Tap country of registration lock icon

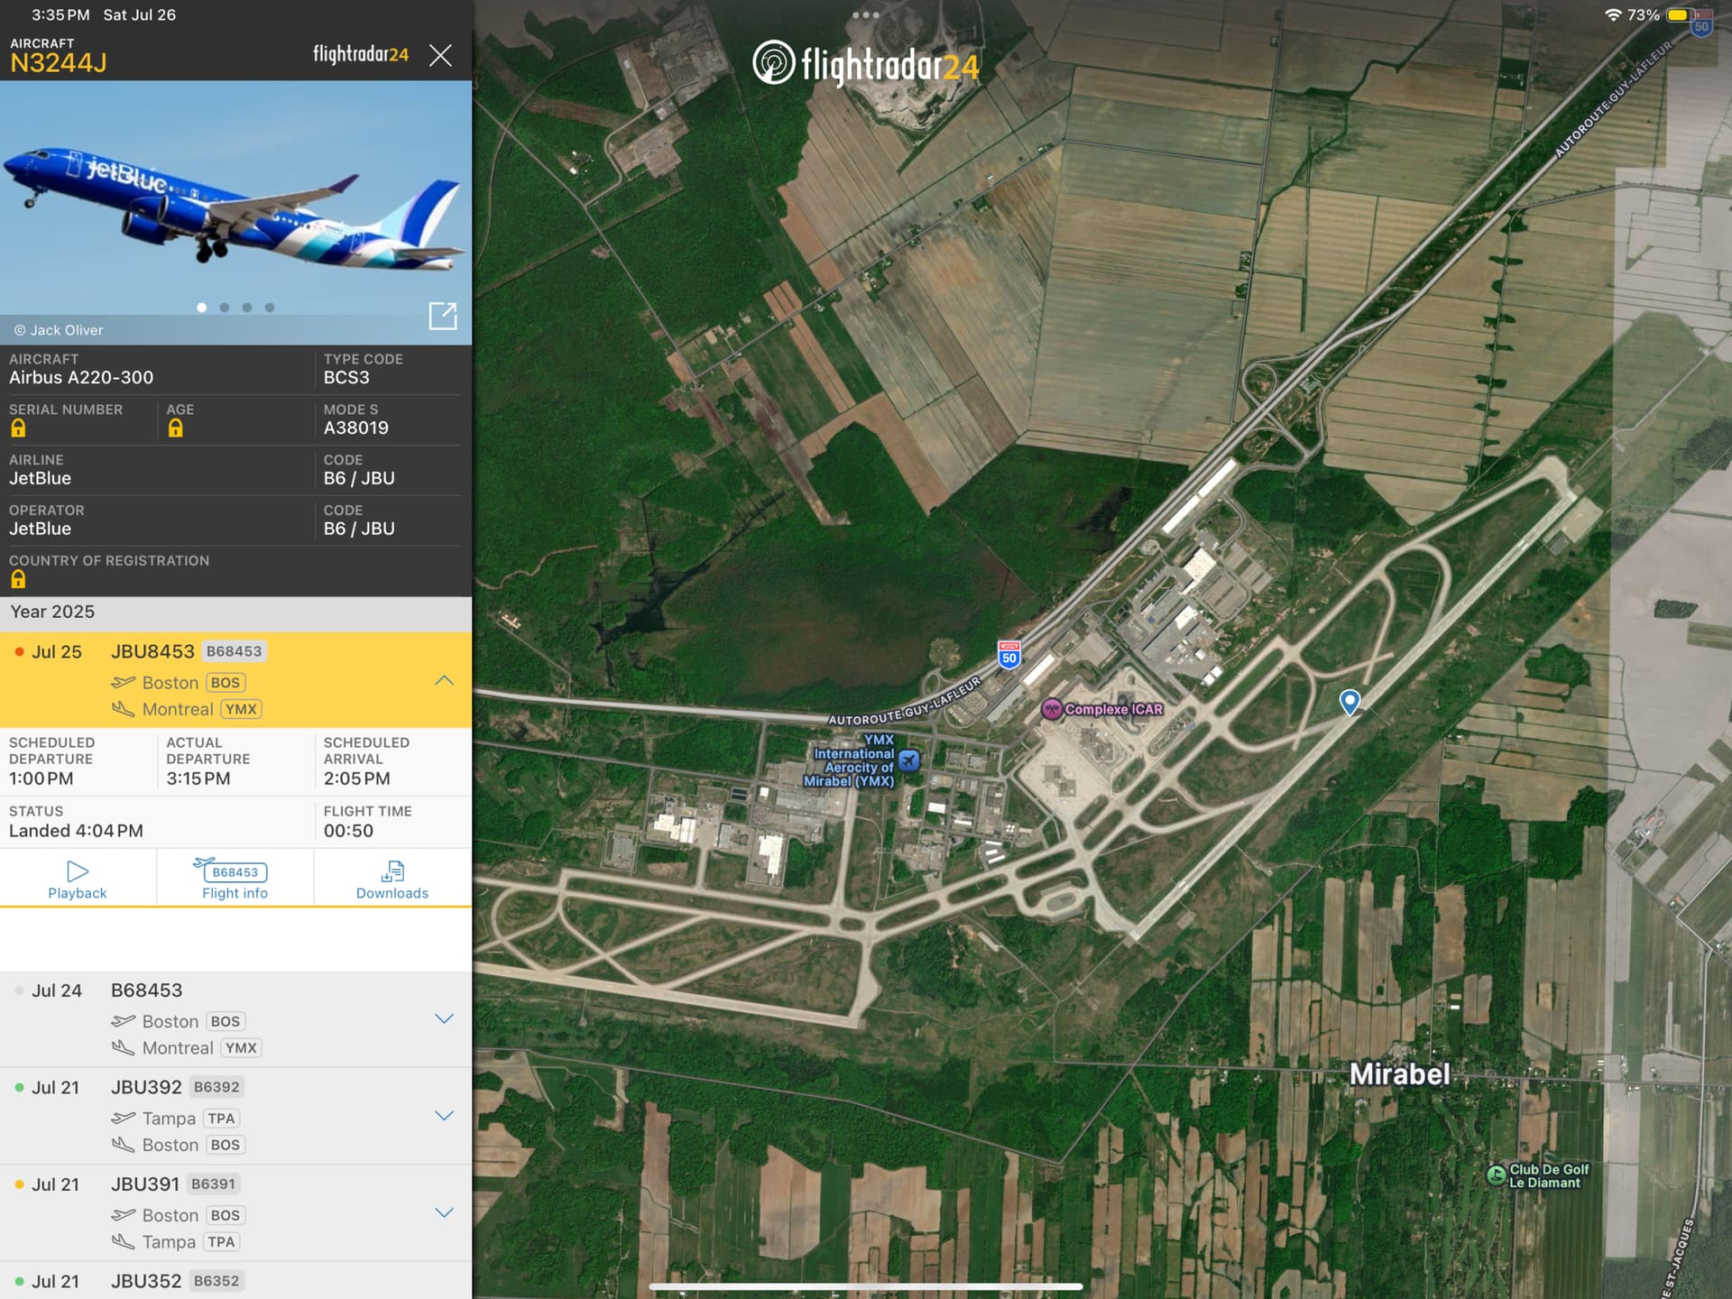[18, 579]
